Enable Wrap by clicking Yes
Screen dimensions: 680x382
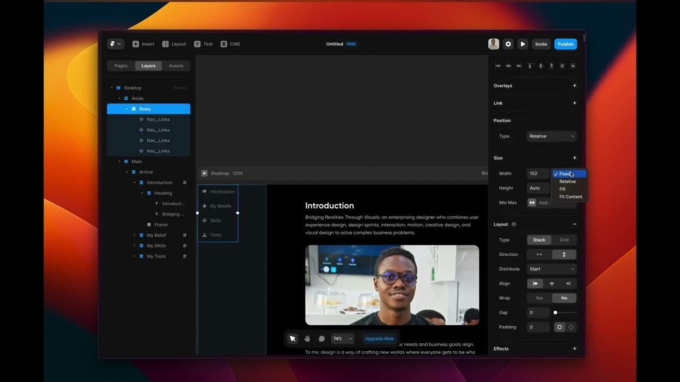(539, 298)
